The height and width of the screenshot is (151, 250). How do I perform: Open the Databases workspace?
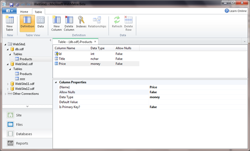click(x=27, y=134)
